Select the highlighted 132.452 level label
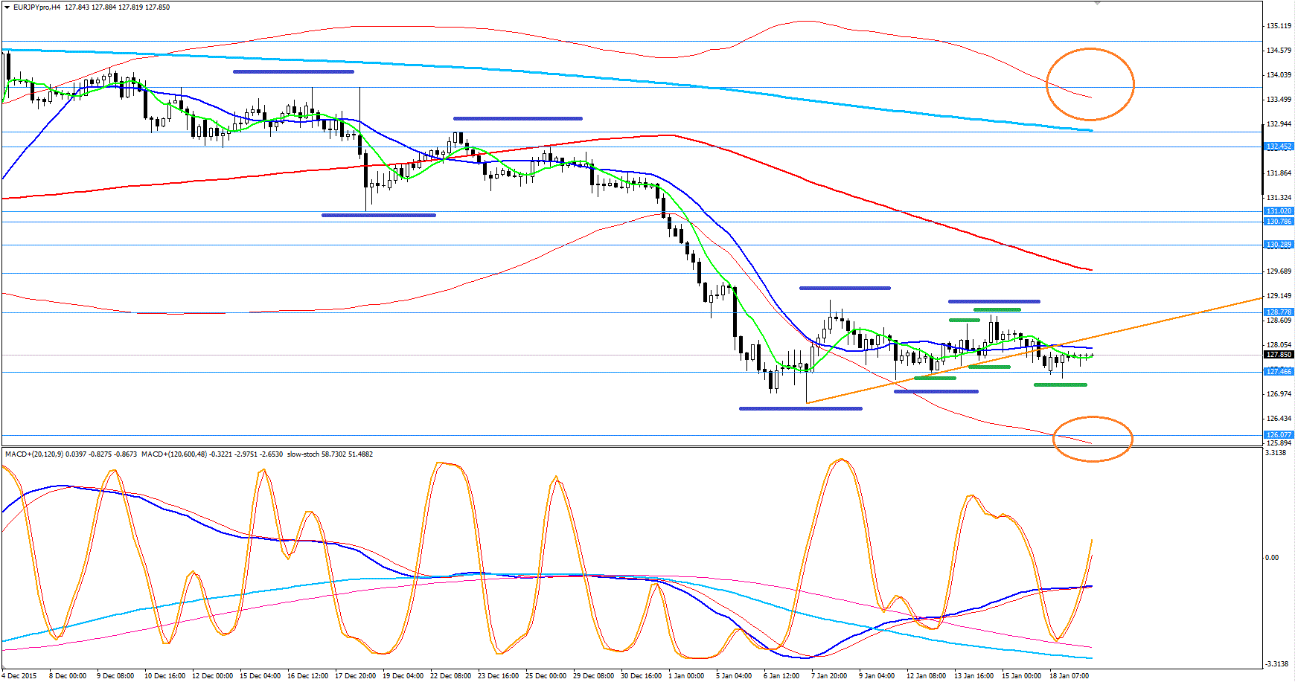The image size is (1295, 682). pyautogui.click(x=1279, y=147)
